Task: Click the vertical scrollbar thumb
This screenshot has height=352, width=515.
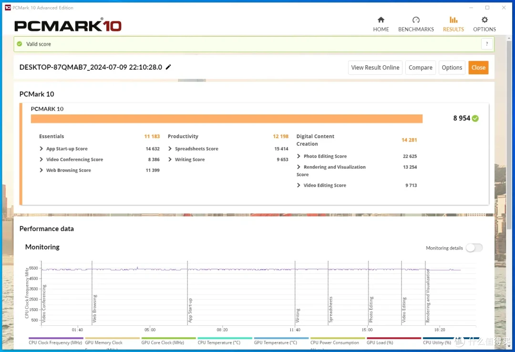Action: click(509, 134)
